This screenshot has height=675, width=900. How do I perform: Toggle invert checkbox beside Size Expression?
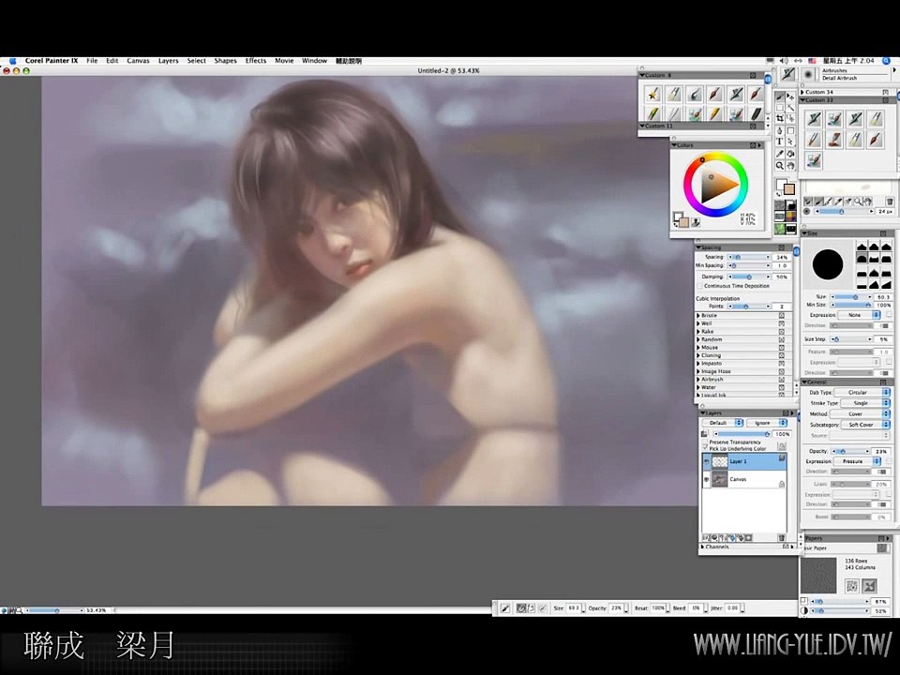pos(889,315)
